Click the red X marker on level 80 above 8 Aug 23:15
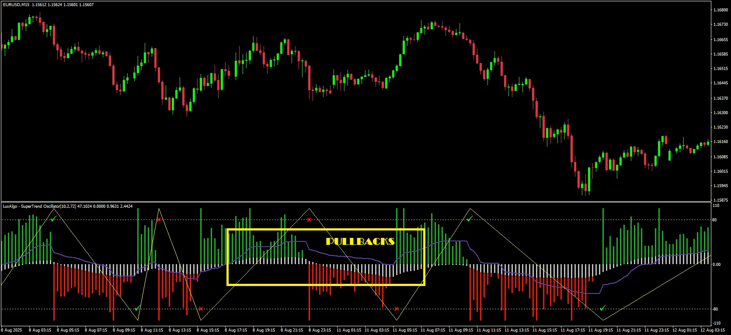The image size is (731, 335). pos(309,220)
